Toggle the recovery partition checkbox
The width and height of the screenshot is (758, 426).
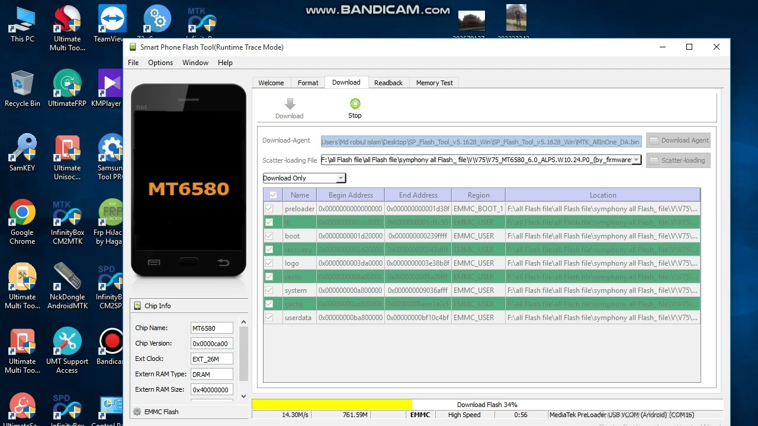pyautogui.click(x=269, y=249)
